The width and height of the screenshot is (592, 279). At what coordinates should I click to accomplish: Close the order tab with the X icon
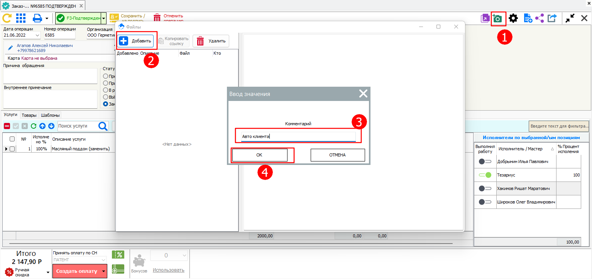pyautogui.click(x=584, y=18)
